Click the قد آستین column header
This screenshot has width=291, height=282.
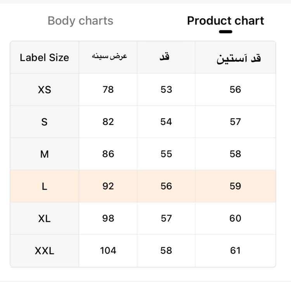tap(239, 59)
